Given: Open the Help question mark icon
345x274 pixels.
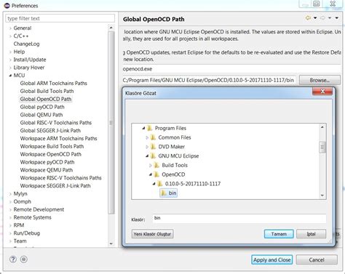Looking at the screenshot, I should (13, 259).
